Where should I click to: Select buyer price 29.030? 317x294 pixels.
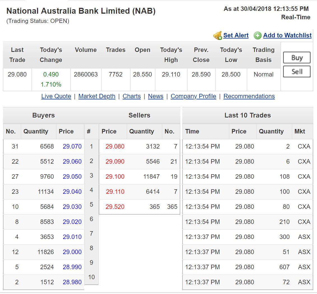pos(72,207)
